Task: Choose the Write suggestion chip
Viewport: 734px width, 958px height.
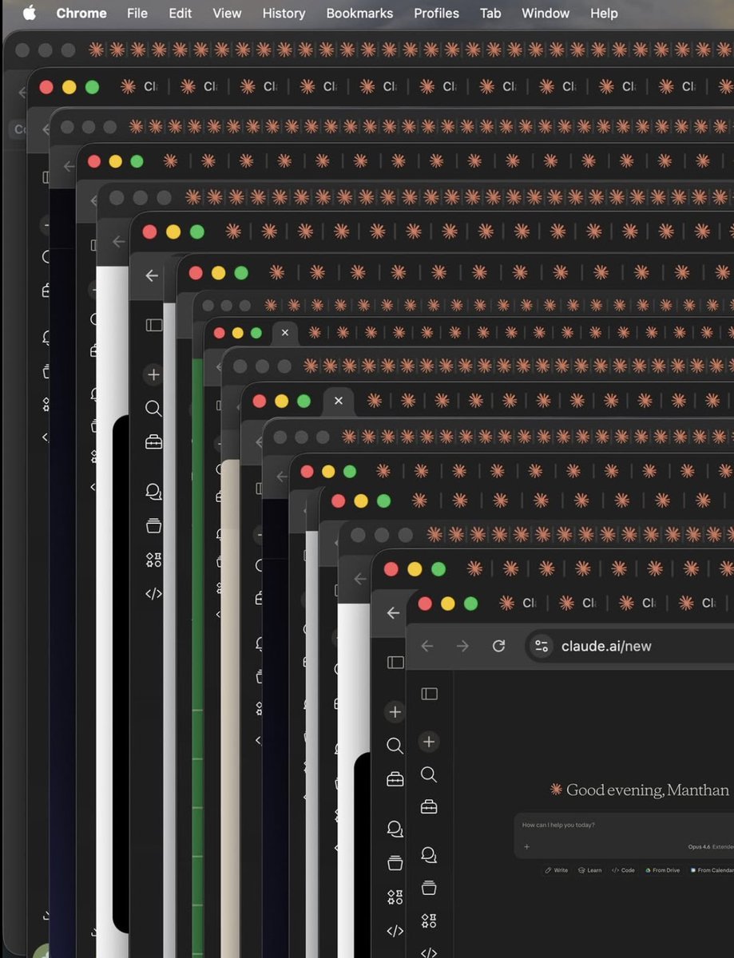Action: pyautogui.click(x=557, y=870)
